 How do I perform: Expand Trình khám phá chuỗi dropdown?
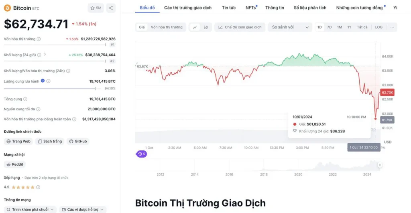30,210
